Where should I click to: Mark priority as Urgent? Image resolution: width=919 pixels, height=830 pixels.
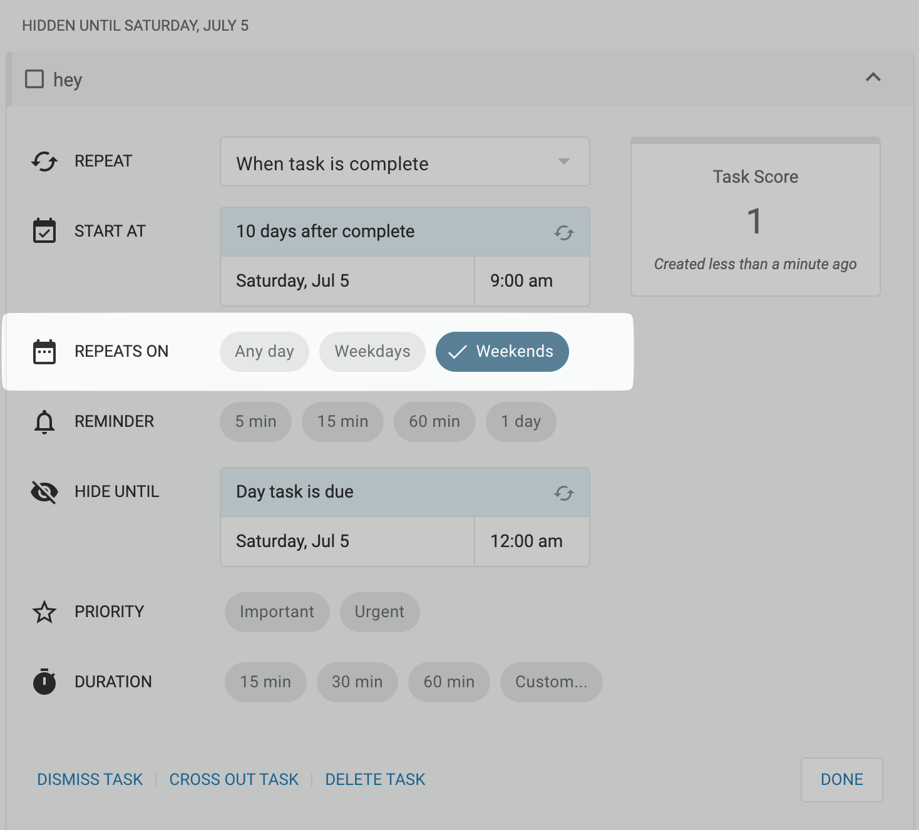tap(379, 612)
